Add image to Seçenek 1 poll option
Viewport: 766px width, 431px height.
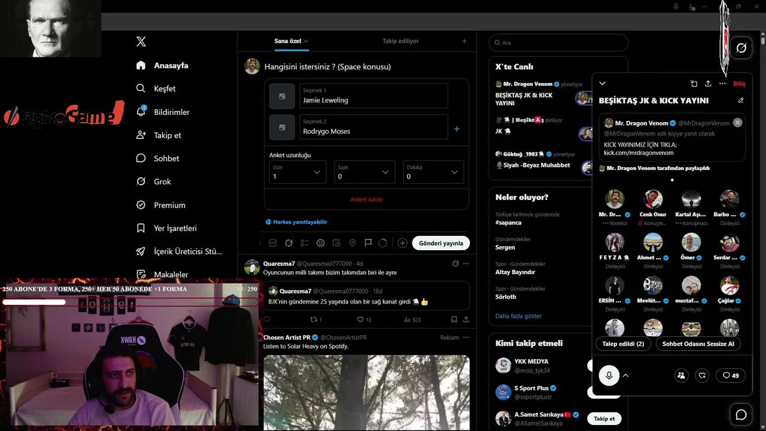(x=282, y=96)
